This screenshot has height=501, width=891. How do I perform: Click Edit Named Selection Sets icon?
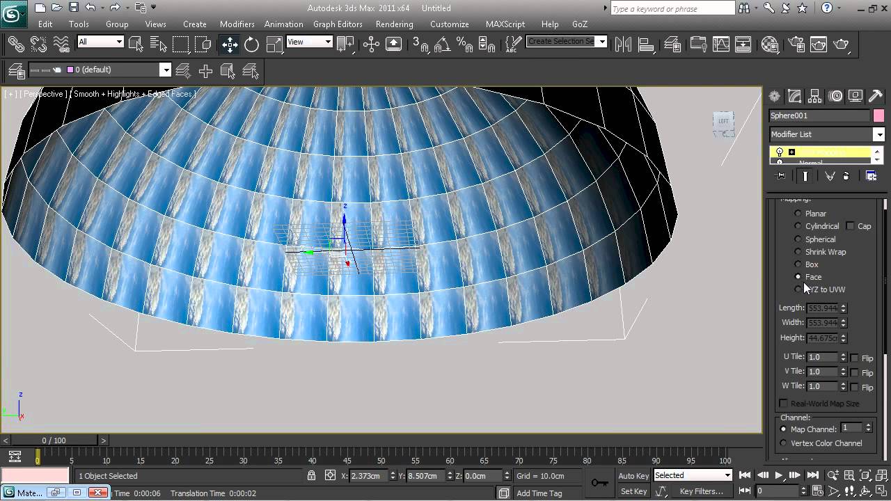pyautogui.click(x=513, y=44)
